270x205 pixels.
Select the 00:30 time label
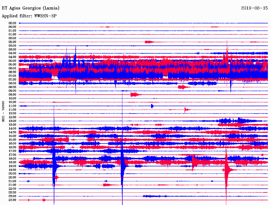pos(12,27)
